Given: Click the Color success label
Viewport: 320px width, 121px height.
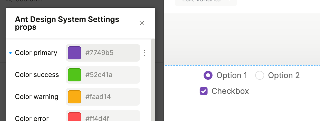Looking at the screenshot, I should coord(37,75).
